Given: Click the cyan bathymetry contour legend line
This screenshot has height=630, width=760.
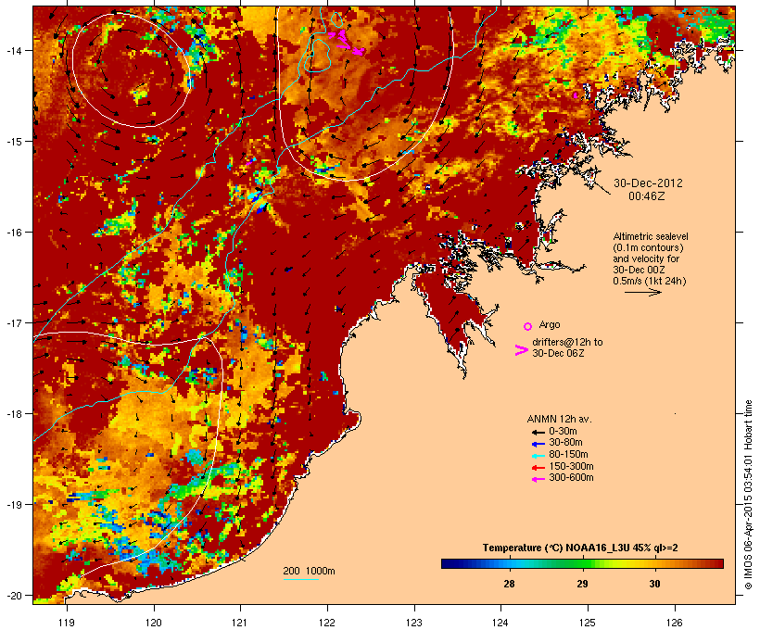Looking at the screenshot, I should (x=301, y=579).
